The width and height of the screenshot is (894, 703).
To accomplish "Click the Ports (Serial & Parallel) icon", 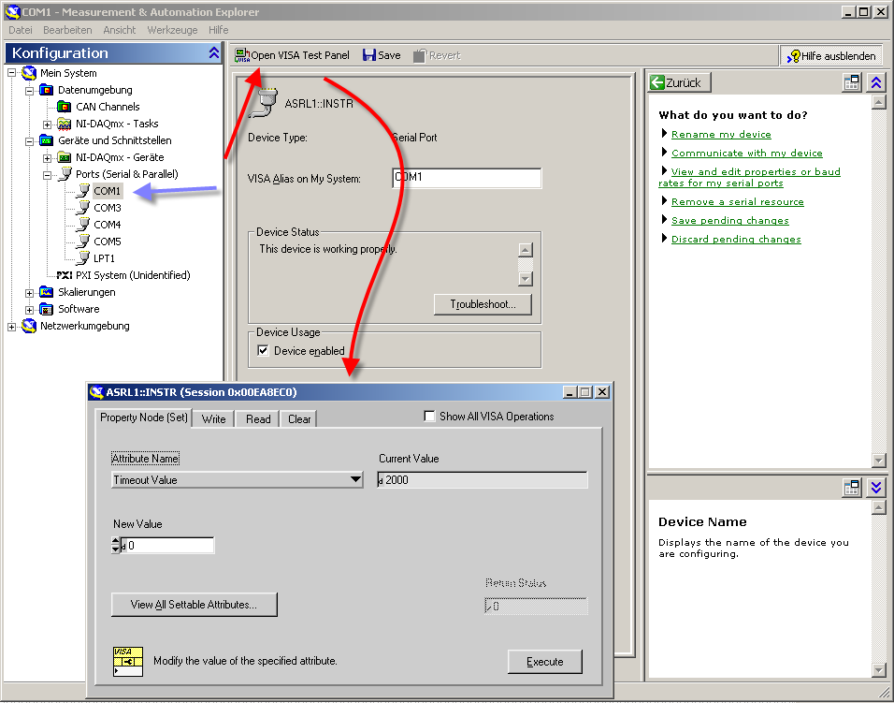I will coord(65,174).
